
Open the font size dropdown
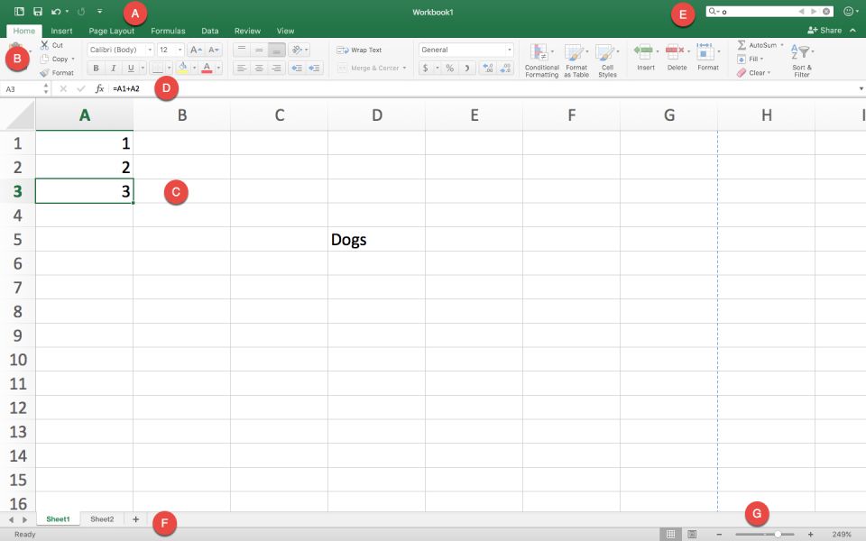[x=180, y=50]
